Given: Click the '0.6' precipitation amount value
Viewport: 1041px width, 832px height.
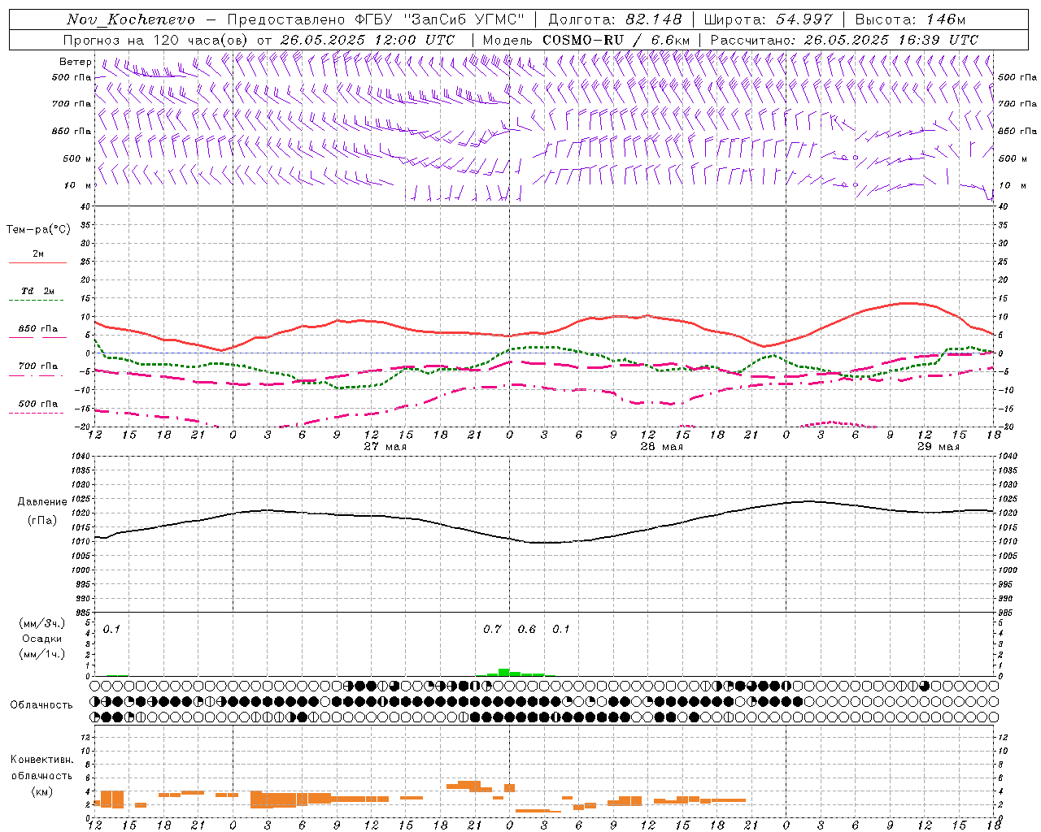Looking at the screenshot, I should click(x=527, y=629).
